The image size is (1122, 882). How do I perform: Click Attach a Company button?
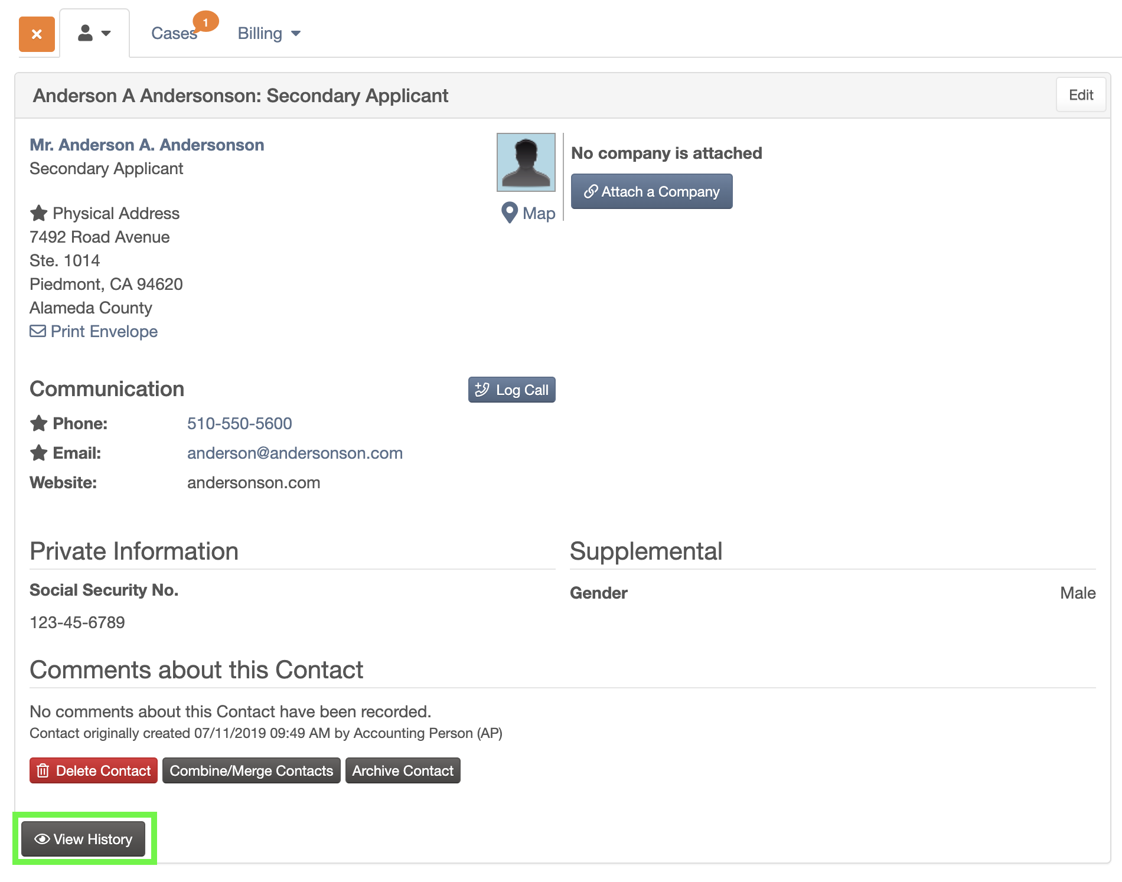(651, 191)
